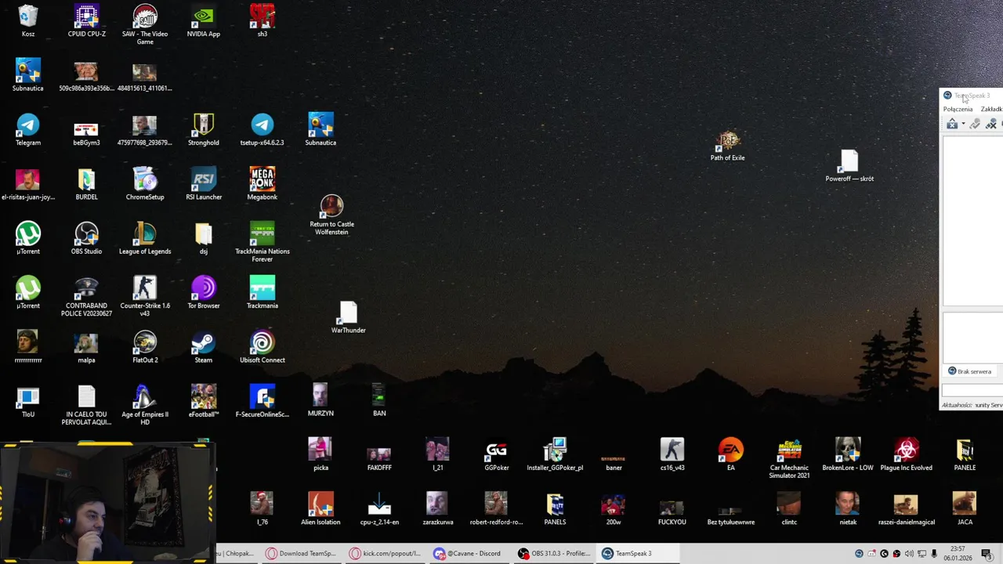Open BrokenLore - LOW shortcut
Viewport: 1003px width, 564px height.
848,454
